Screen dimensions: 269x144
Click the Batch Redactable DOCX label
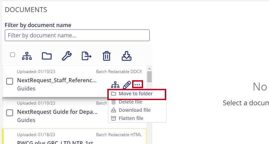tap(119, 72)
